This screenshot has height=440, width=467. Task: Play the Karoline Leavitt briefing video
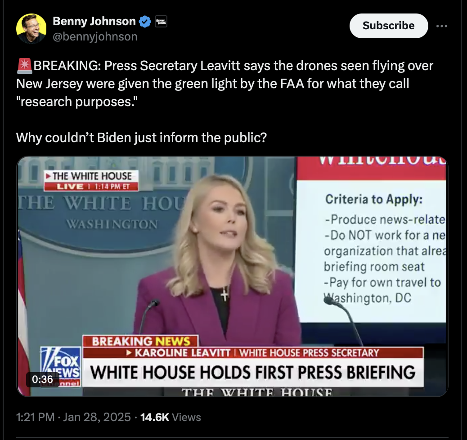point(232,276)
